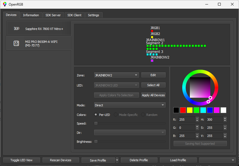This screenshot has height=166, width=239.
Task: Pick the red color swatch
Action: coord(183,110)
